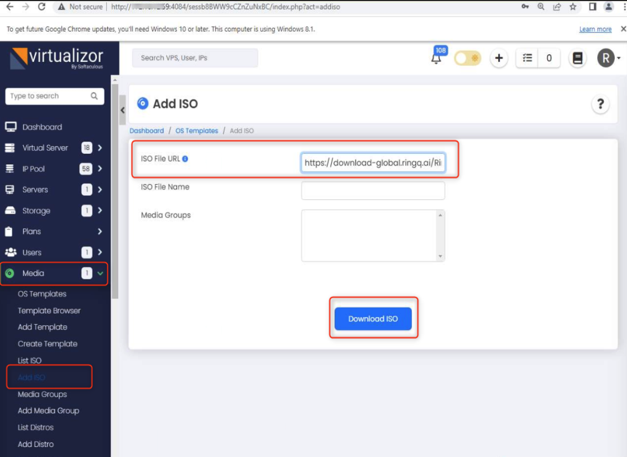The width and height of the screenshot is (627, 457).
Task: Open the help question mark on Add ISO panel
Action: [x=600, y=104]
